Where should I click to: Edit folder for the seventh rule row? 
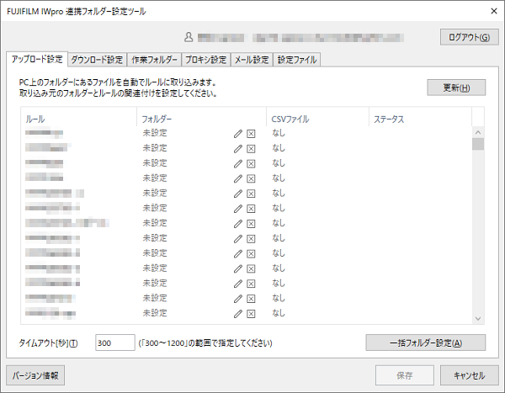click(238, 224)
